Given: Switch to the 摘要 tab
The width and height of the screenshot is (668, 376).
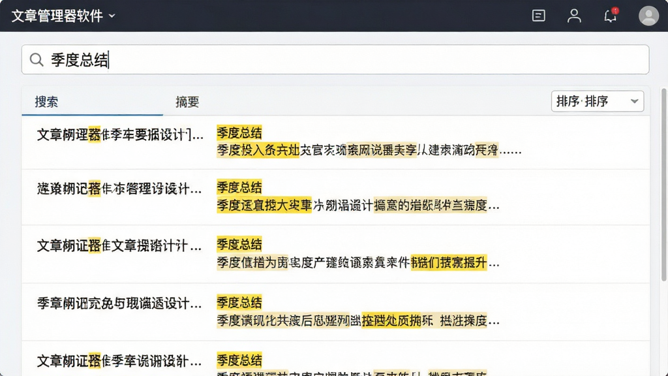Looking at the screenshot, I should (187, 102).
